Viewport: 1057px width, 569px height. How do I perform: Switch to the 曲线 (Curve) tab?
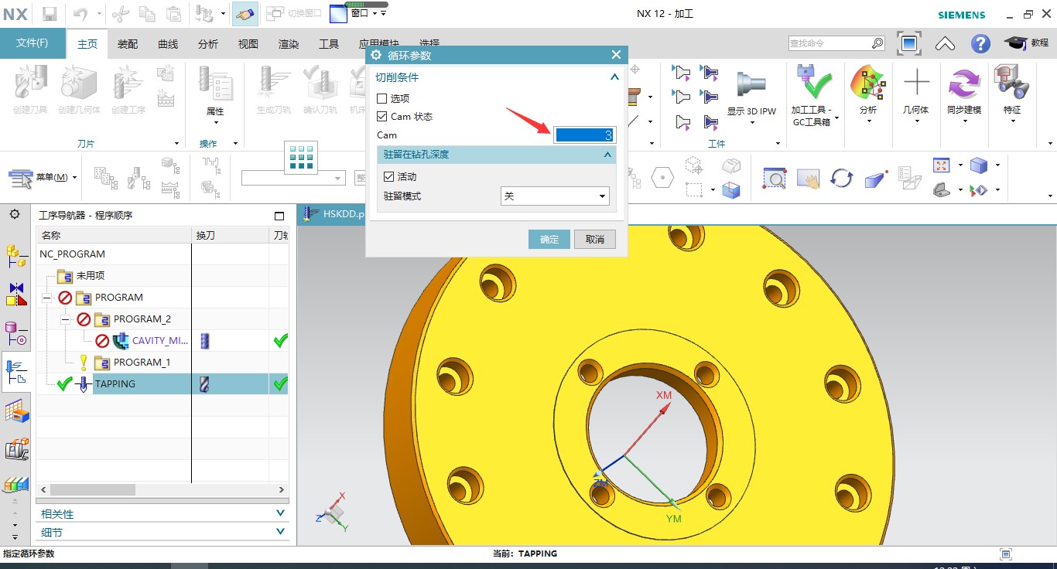coord(168,44)
